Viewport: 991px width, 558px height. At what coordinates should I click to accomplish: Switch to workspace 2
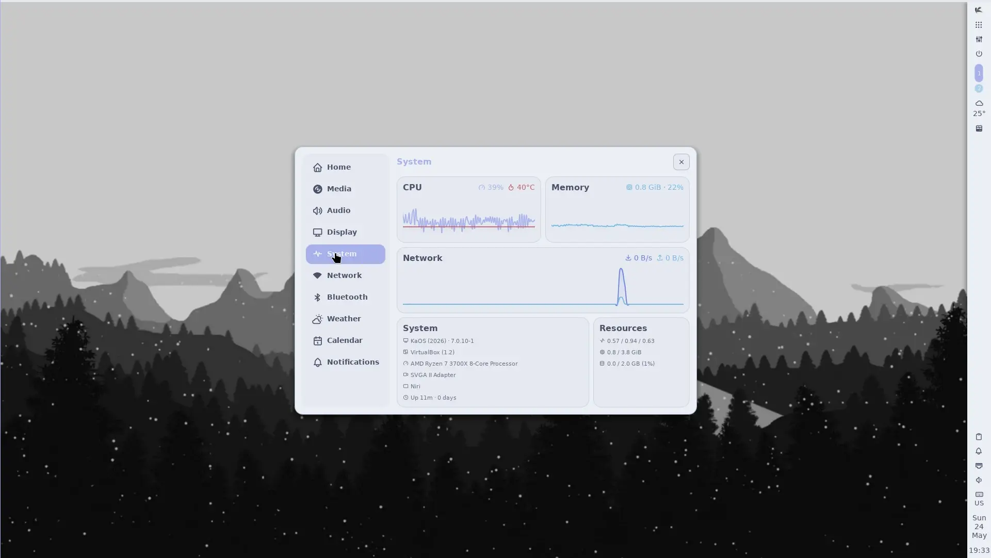click(x=979, y=89)
